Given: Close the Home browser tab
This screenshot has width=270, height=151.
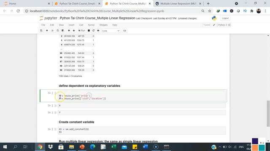Looking at the screenshot, I should (x=49, y=4).
